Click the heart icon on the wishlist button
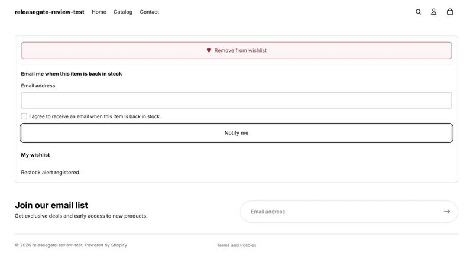Viewport: 473px width, 266px height. (209, 50)
